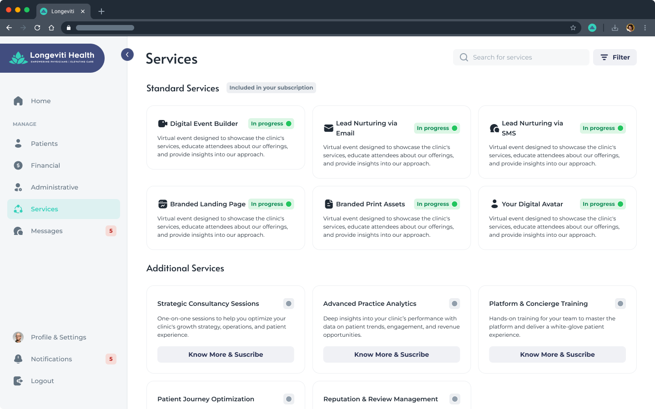Click the Financial dollar icon
Image resolution: width=655 pixels, height=409 pixels.
click(x=18, y=165)
